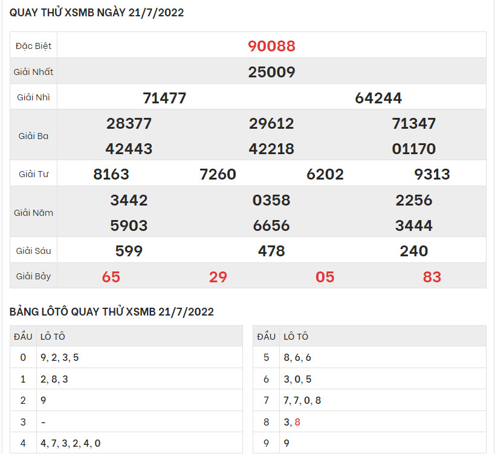Click second prize number 71477

pyautogui.click(x=164, y=98)
